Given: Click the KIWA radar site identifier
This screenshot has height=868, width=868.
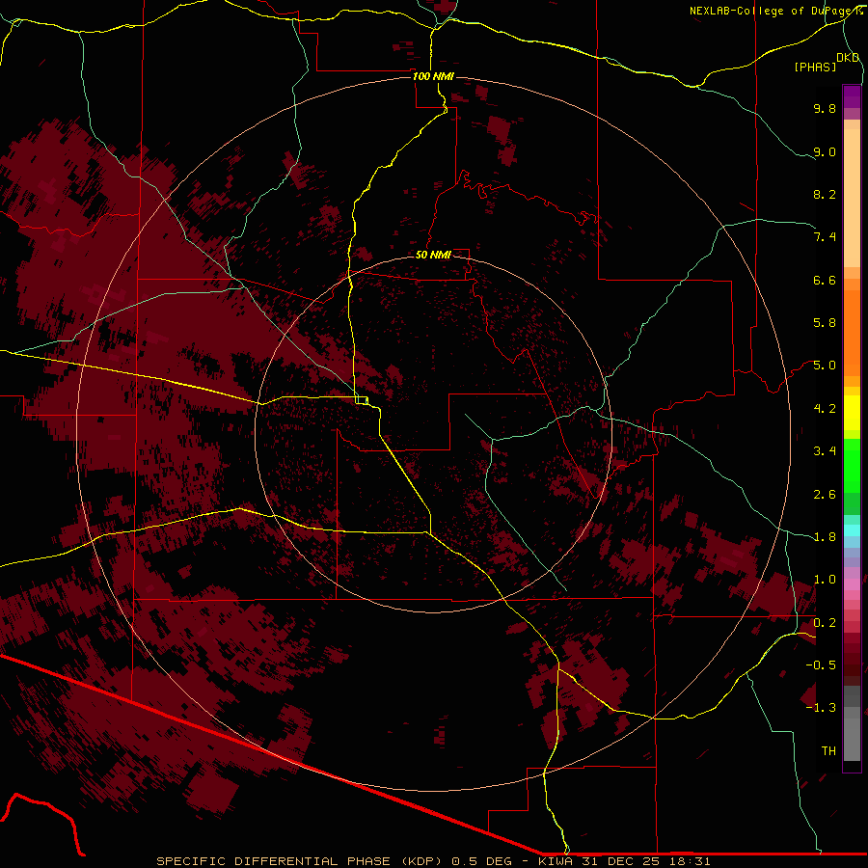Looking at the screenshot, I should [557, 861].
